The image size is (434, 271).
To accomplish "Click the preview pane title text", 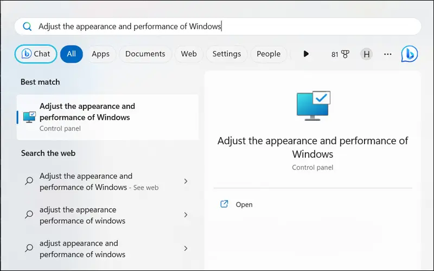I will (x=313, y=147).
